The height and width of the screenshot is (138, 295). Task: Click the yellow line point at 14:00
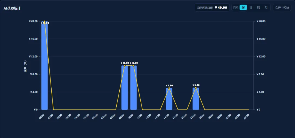(x=169, y=88)
